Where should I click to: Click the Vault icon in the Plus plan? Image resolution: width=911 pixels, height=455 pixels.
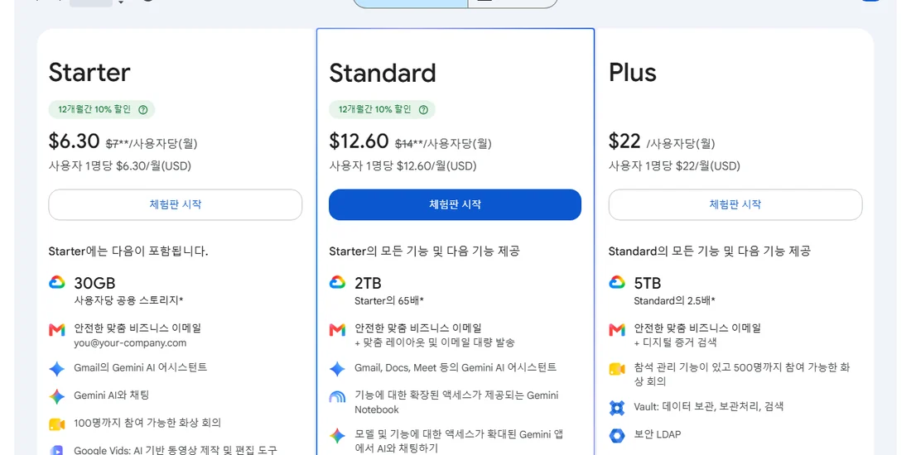[x=616, y=407]
